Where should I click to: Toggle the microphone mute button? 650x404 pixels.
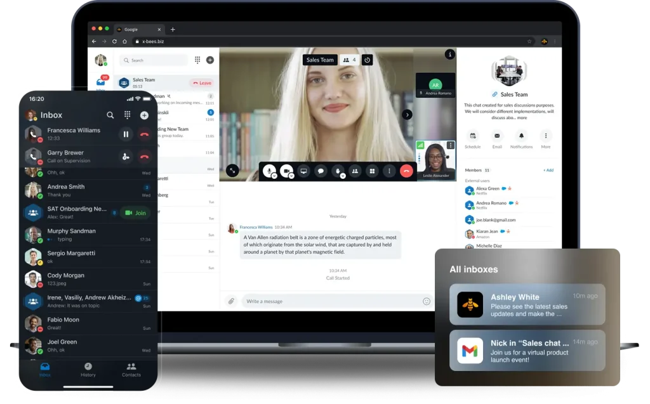tap(269, 170)
